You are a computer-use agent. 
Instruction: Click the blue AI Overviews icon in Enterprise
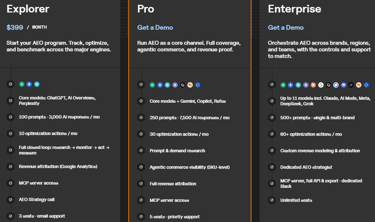click(x=291, y=85)
